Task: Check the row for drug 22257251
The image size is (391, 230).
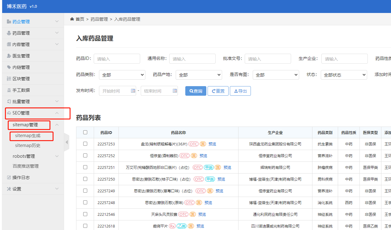Action: tap(85, 167)
